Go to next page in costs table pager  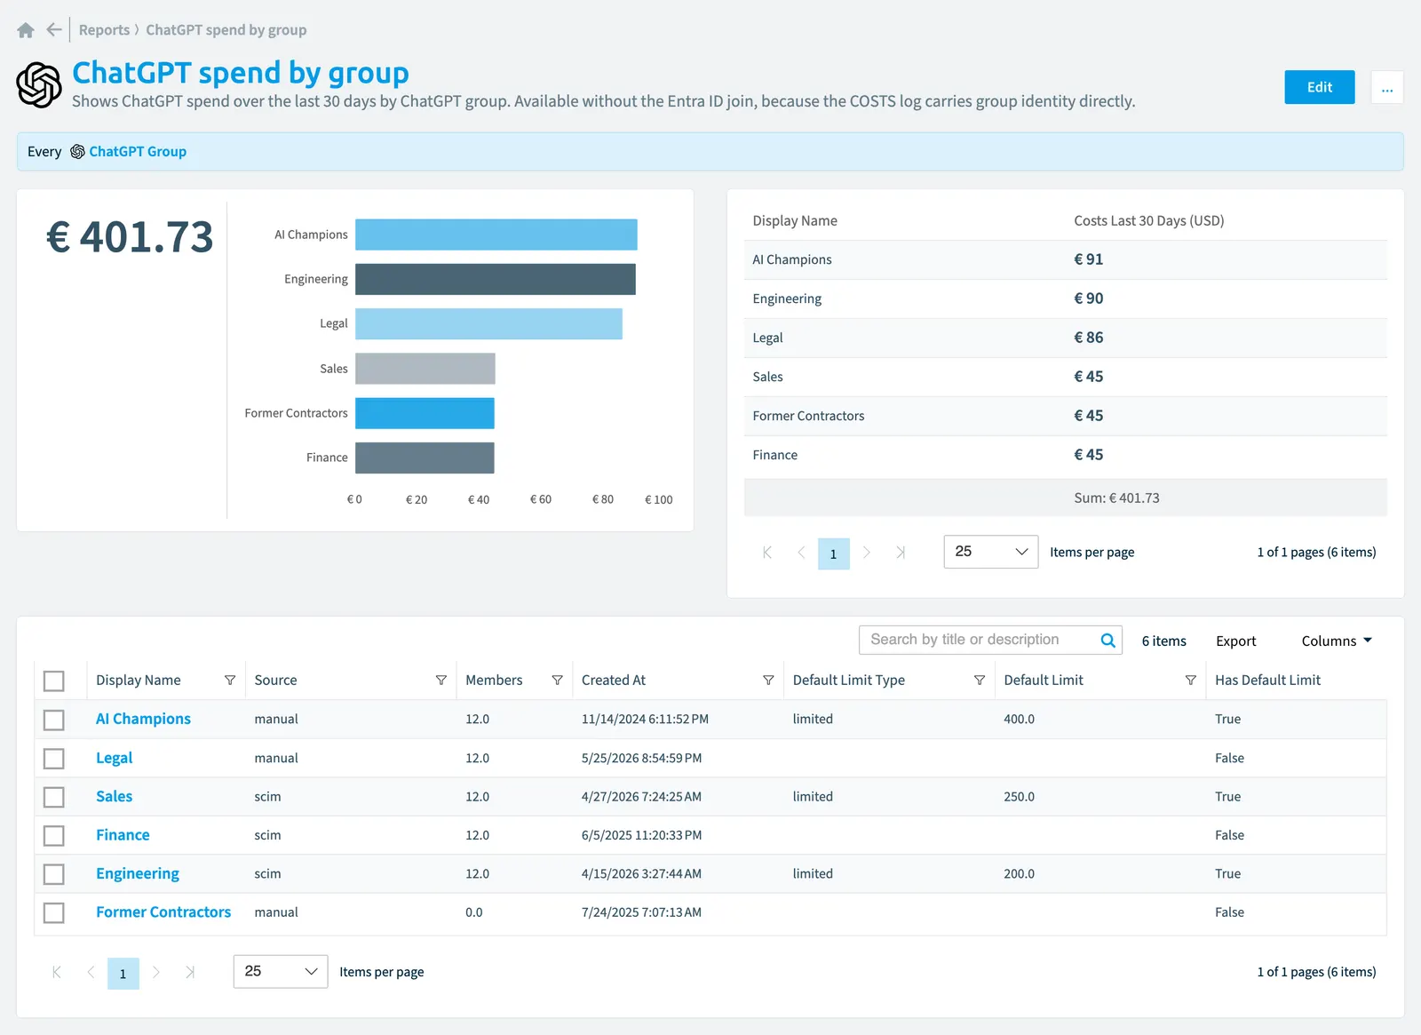[867, 553]
